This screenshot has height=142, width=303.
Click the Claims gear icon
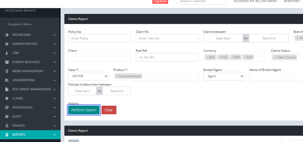7,98
